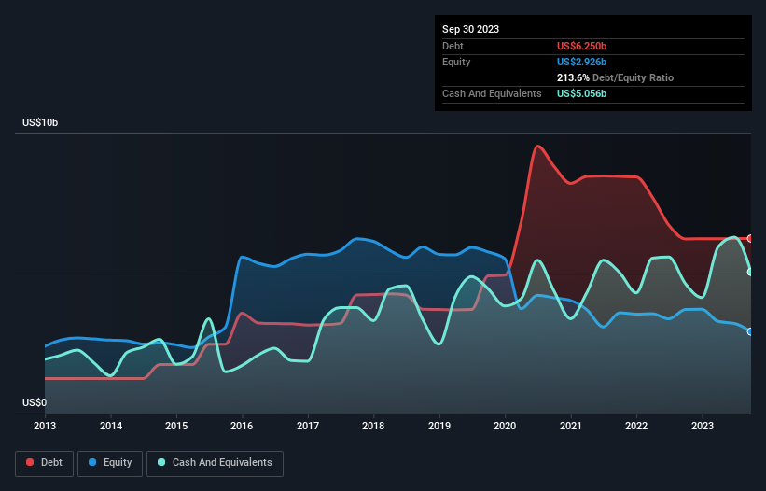
Task: Click the US$6.250b debt value
Action: [x=581, y=46]
